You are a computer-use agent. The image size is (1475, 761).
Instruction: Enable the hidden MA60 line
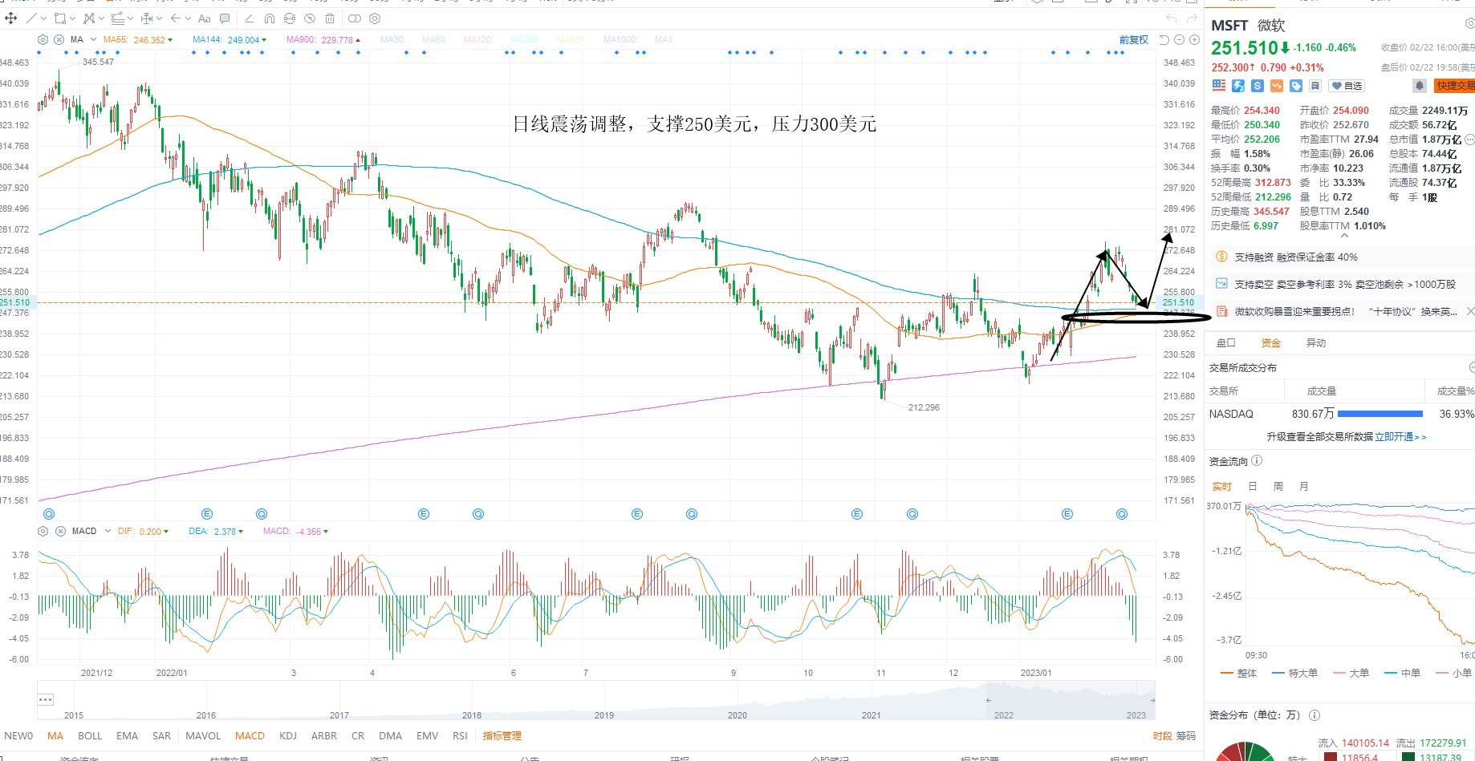click(x=434, y=39)
